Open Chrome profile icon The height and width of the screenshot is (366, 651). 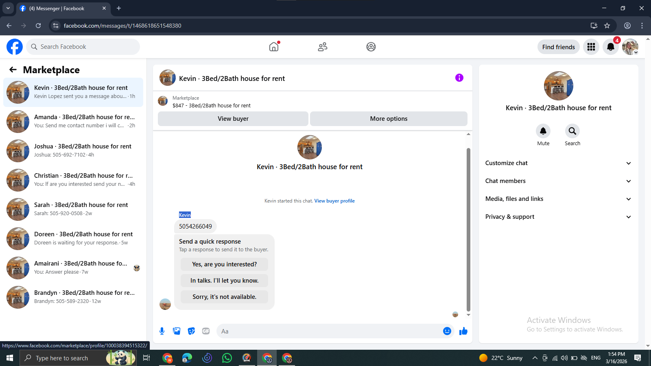click(627, 26)
